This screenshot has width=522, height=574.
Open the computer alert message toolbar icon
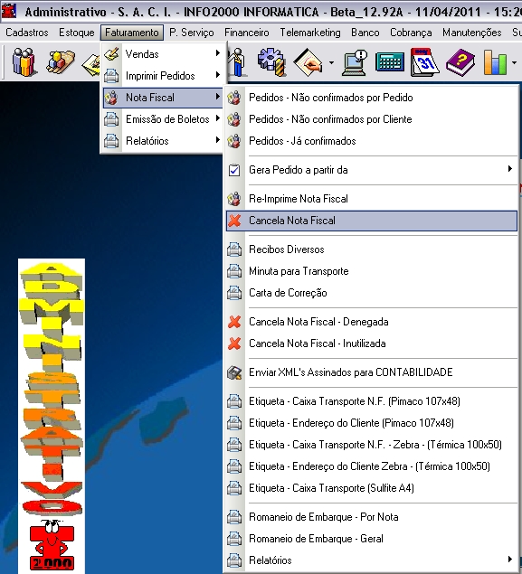[355, 62]
